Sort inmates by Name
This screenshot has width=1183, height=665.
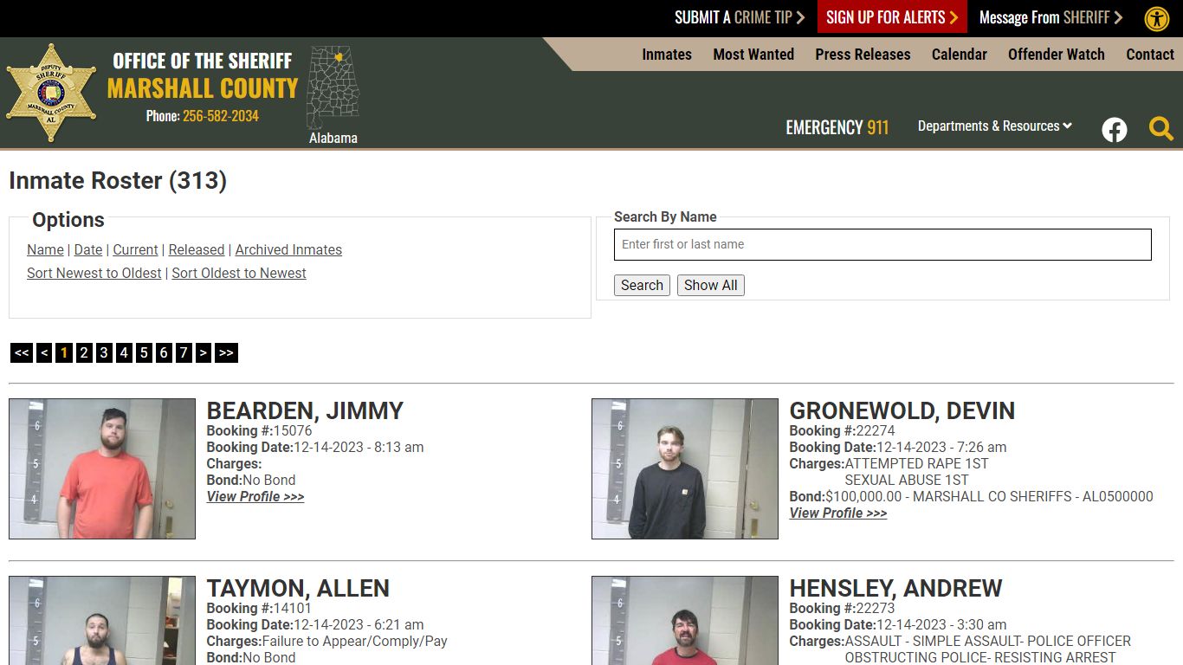click(45, 249)
